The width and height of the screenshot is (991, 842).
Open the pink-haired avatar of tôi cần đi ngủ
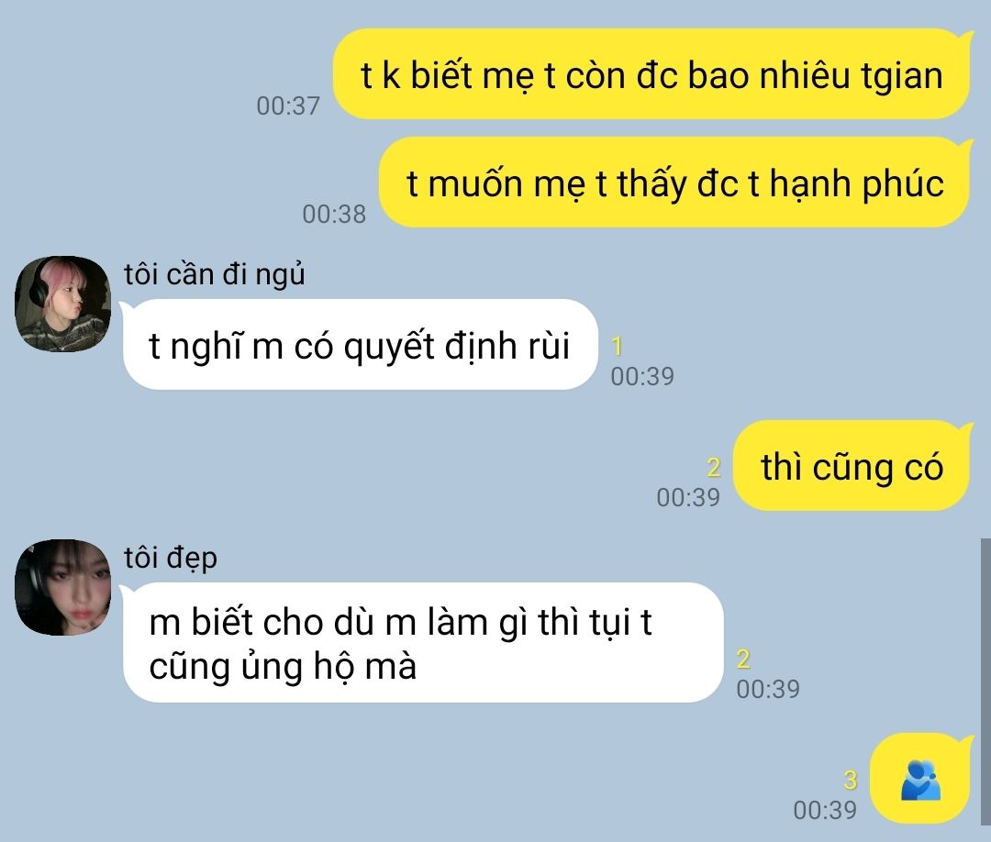62,304
